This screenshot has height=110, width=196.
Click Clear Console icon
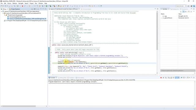tap(169, 78)
